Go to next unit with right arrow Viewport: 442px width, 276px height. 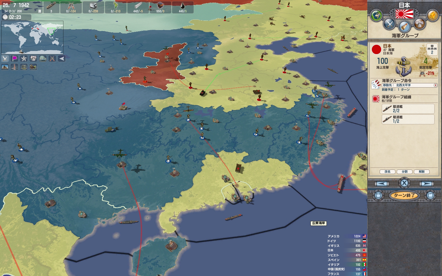click(x=427, y=183)
